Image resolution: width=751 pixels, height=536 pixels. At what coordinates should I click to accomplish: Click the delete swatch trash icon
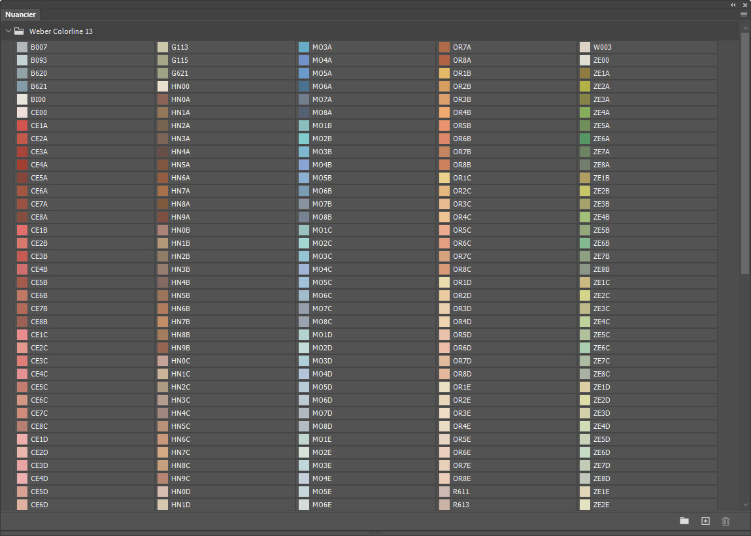pyautogui.click(x=726, y=521)
